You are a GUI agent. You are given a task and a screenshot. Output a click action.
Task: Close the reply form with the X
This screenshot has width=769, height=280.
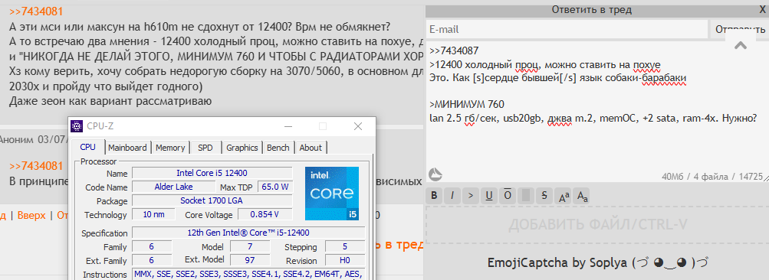(762, 9)
